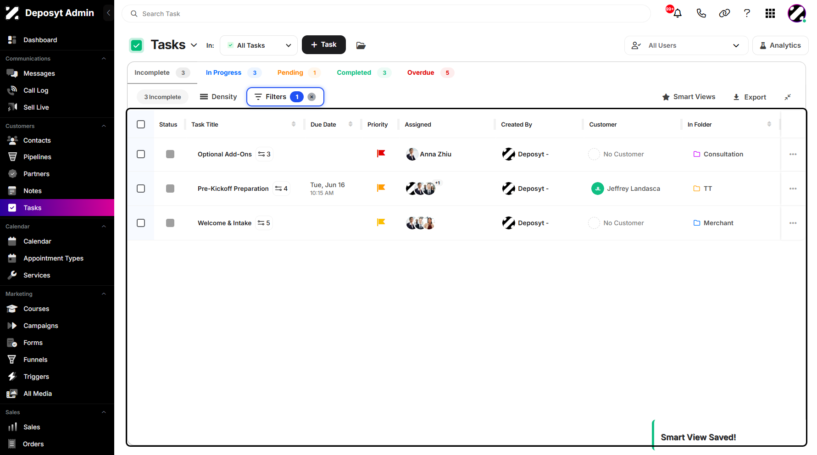Check the Pre-Kickoff Preparation row checkbox
This screenshot has width=817, height=455.
[141, 189]
